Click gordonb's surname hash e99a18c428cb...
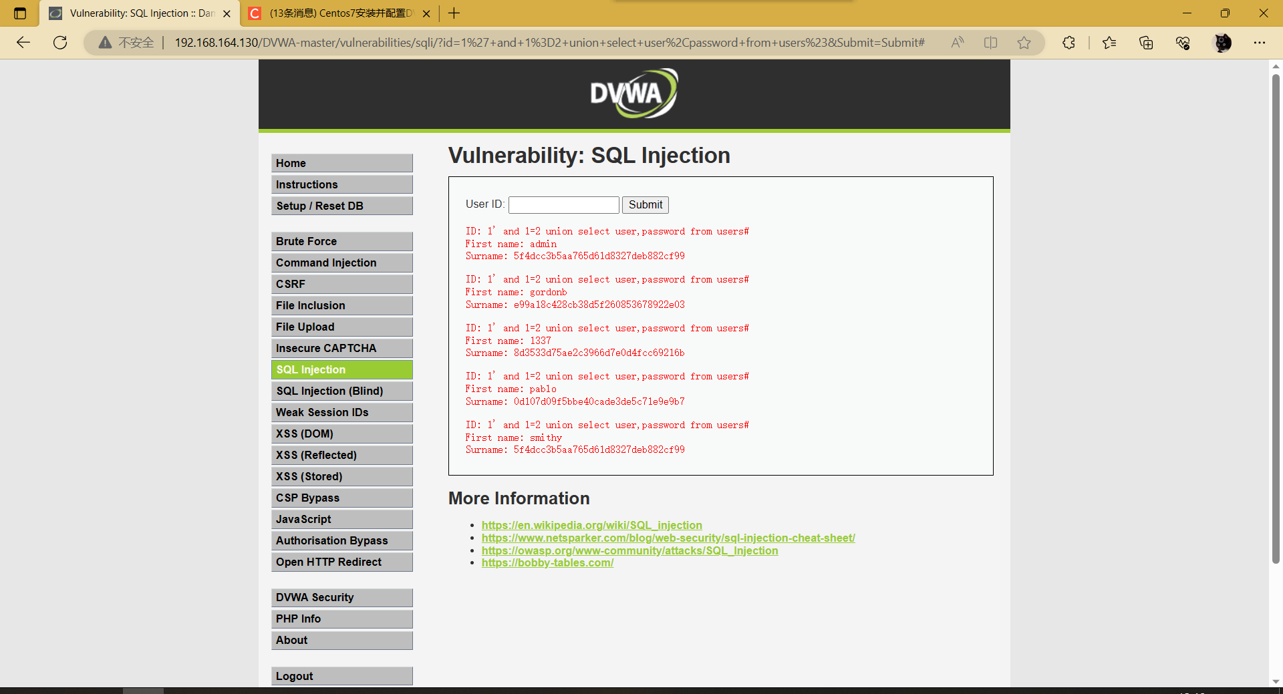This screenshot has width=1283, height=694. (599, 305)
